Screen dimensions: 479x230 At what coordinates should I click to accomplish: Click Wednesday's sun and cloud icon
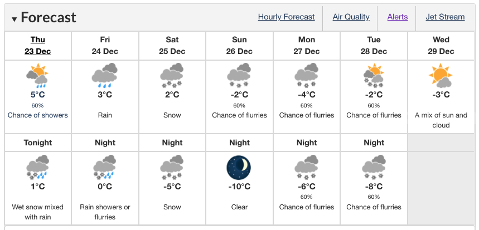(x=441, y=76)
